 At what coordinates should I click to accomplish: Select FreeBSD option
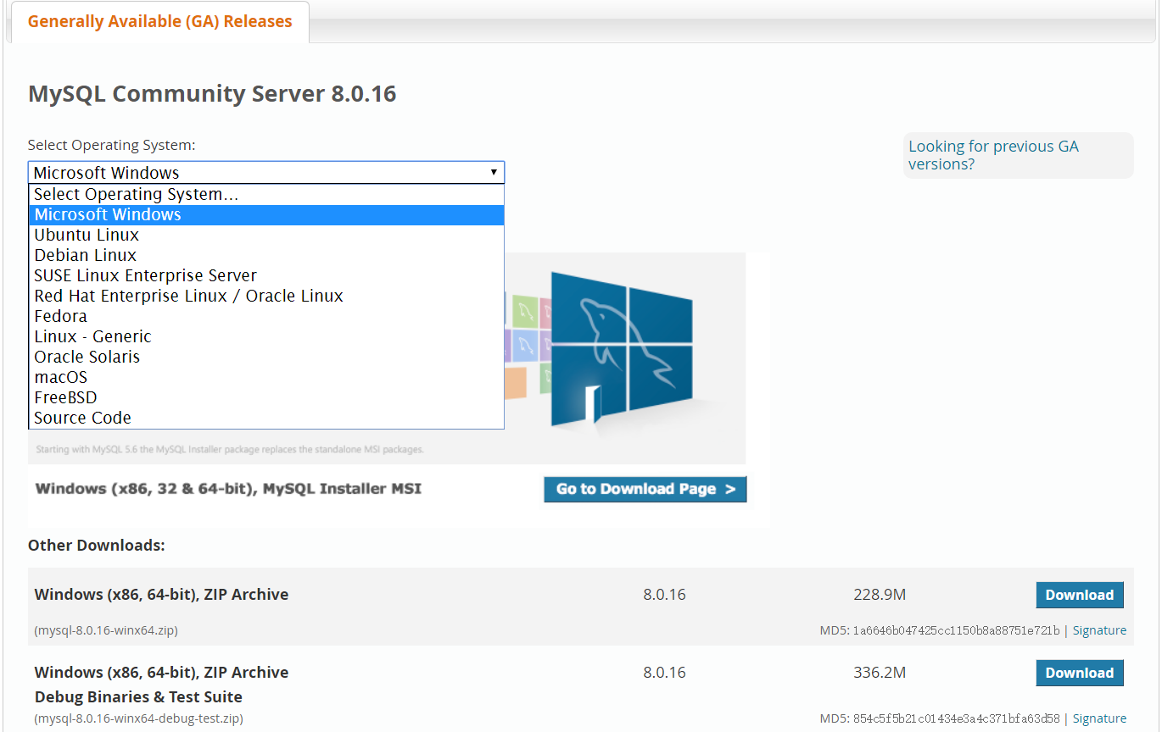[x=266, y=397]
